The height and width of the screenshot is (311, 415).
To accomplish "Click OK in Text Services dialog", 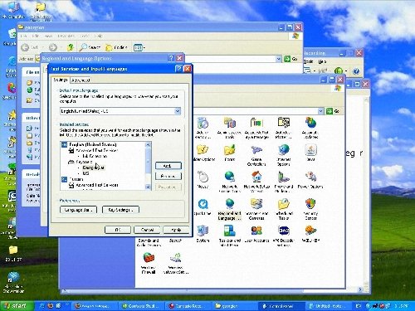I will pos(118,230).
